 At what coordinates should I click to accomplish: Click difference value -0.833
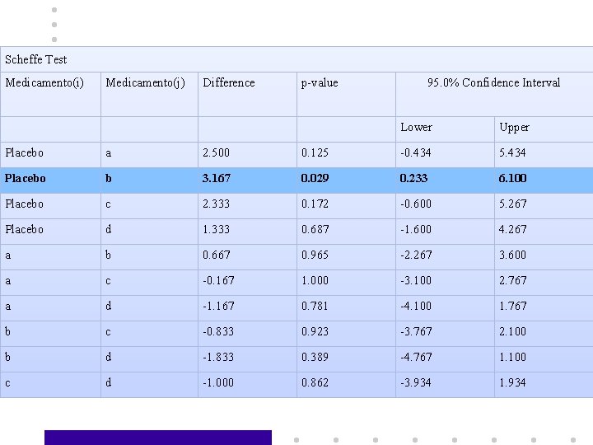pos(218,331)
